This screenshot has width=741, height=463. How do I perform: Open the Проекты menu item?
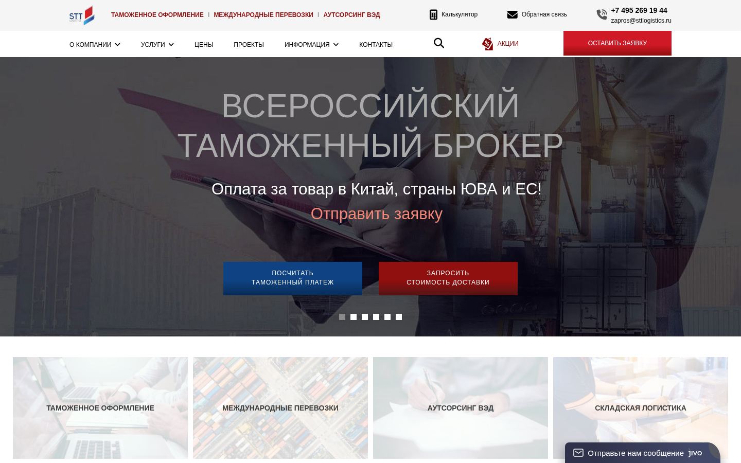249,45
